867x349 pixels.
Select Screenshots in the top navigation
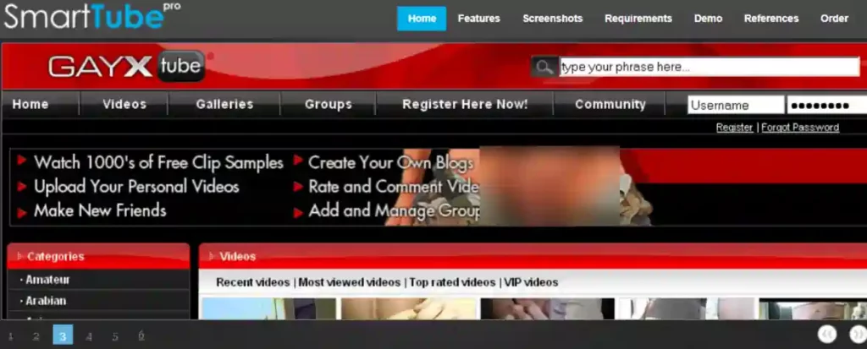coord(552,19)
